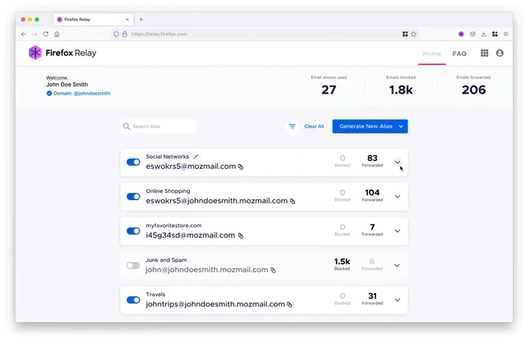Screen dimensions: 529x341
Task: Click the filter icon beside Clear All
Action: click(x=293, y=126)
